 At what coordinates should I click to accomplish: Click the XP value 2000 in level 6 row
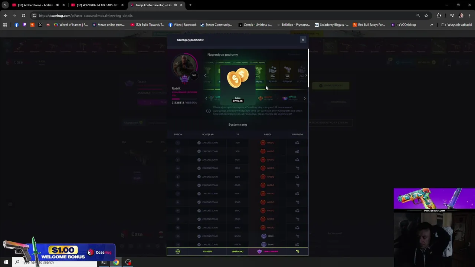point(237,185)
